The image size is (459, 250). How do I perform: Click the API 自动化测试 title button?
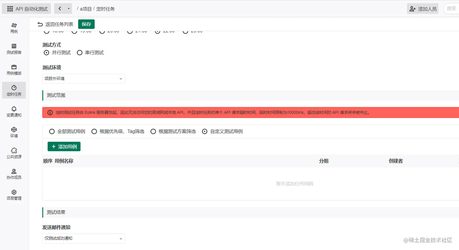point(26,9)
